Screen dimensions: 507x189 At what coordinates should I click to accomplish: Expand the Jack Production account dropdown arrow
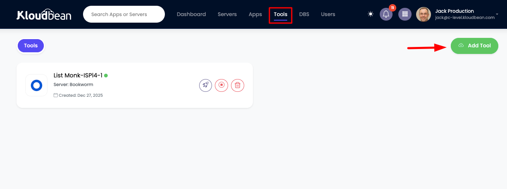497,14
